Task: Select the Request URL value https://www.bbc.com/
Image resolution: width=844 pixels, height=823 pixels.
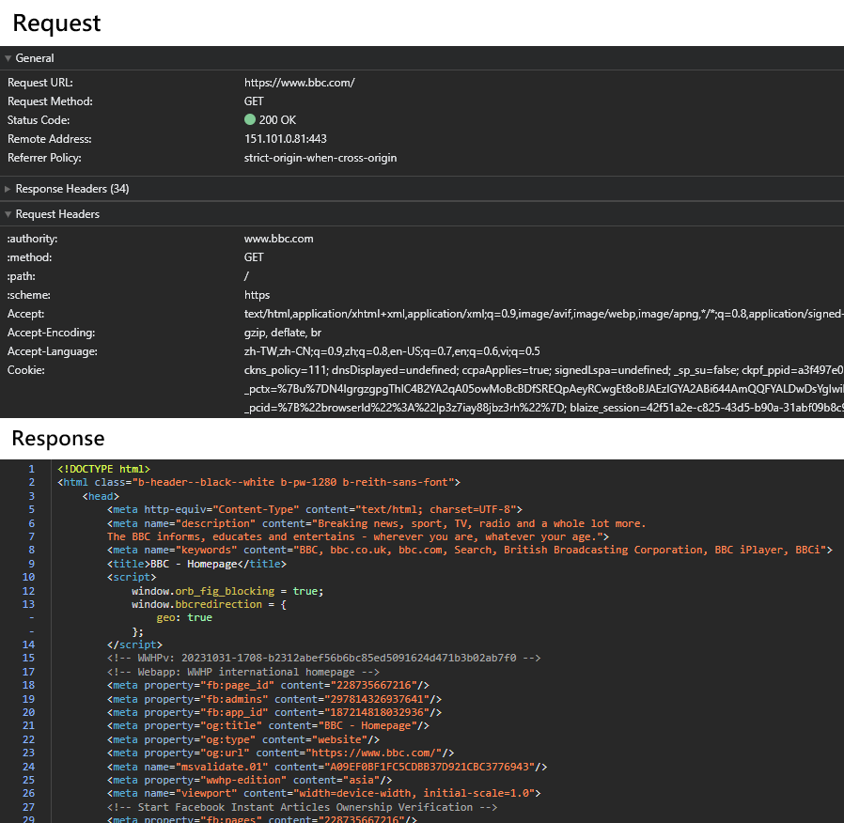Action: (299, 83)
